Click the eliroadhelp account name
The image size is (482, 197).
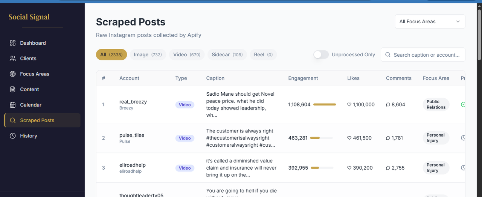(133, 165)
